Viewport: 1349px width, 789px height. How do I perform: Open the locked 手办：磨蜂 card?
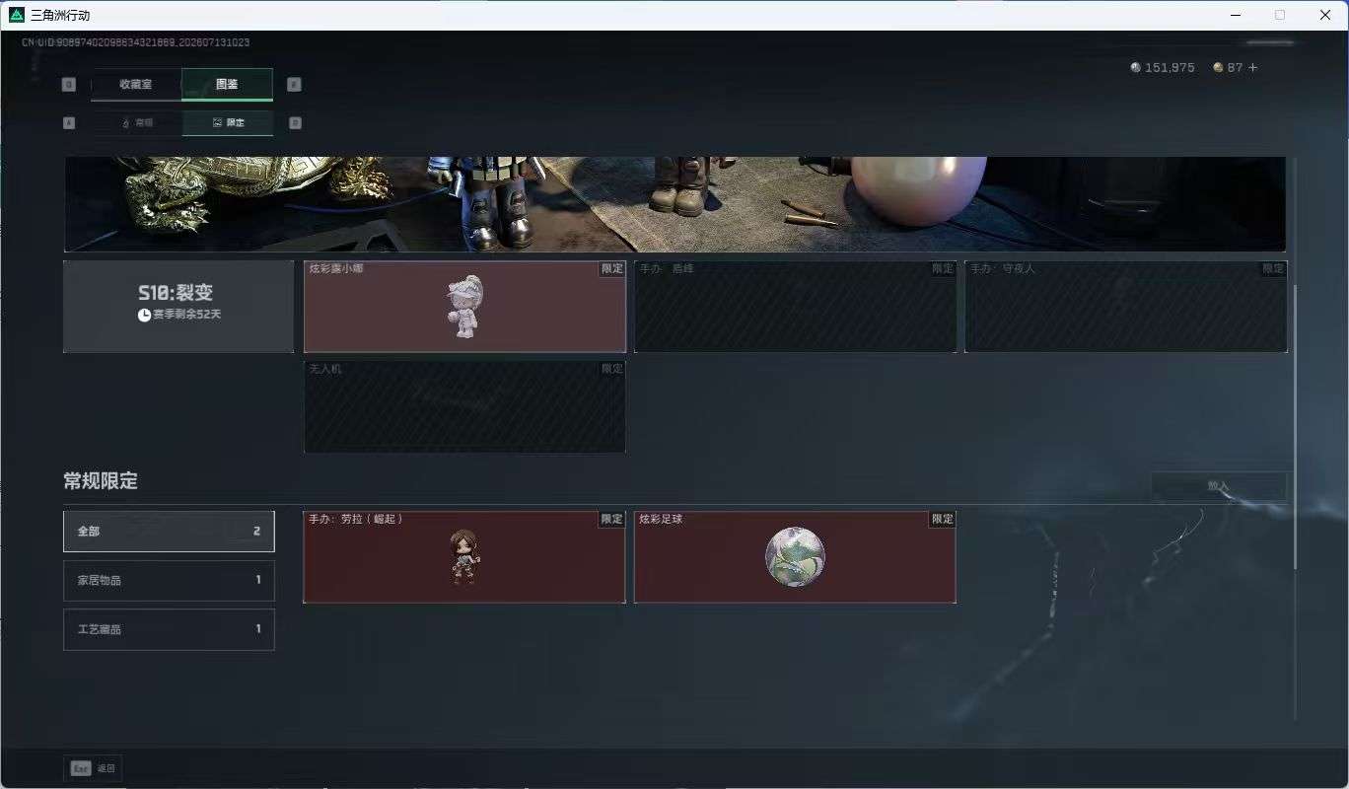pos(795,307)
